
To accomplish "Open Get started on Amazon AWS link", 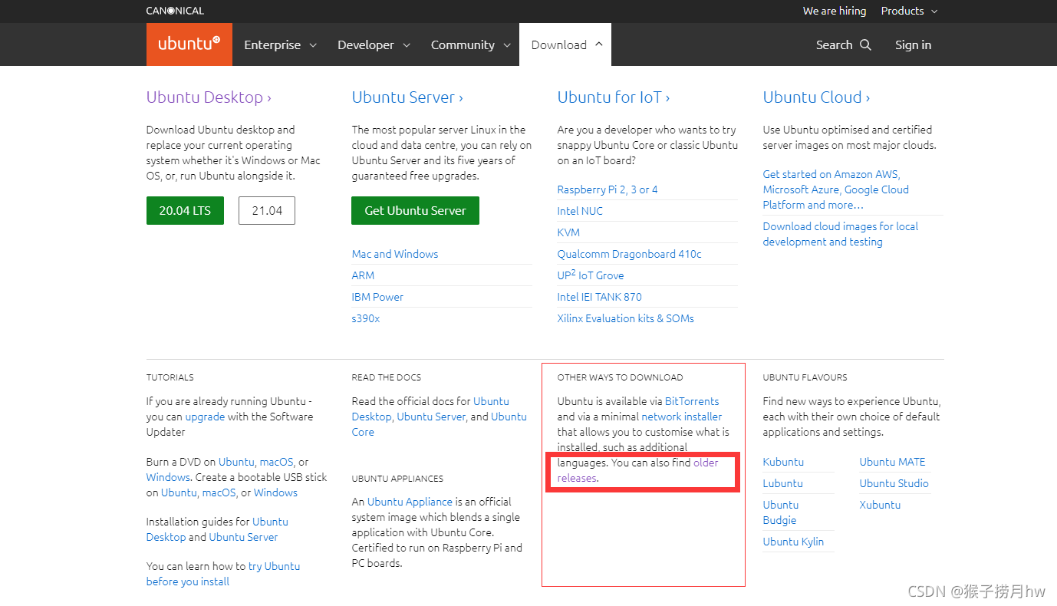I will pos(835,189).
